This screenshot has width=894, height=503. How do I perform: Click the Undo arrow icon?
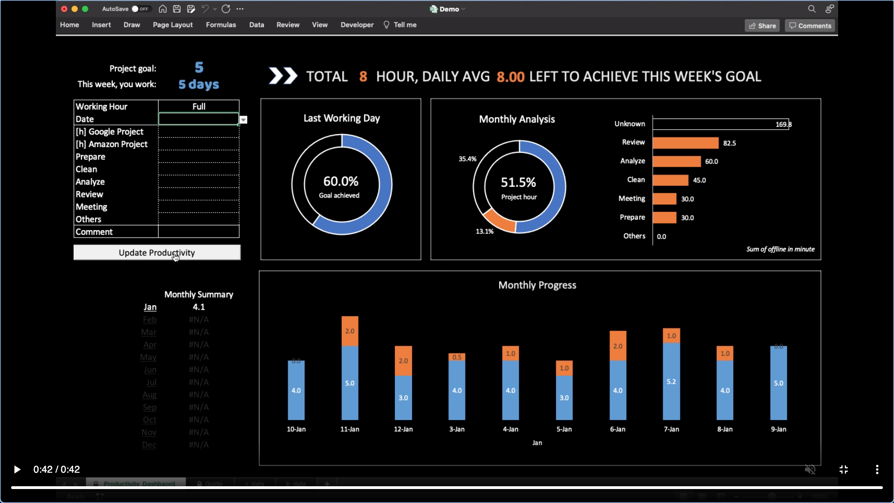pos(205,9)
